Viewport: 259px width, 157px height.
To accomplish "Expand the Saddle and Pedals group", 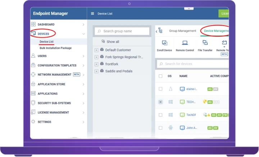I will point(96,71).
